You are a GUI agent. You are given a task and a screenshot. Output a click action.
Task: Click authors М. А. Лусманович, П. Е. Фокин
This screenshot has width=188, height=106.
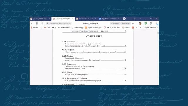point(74,78)
